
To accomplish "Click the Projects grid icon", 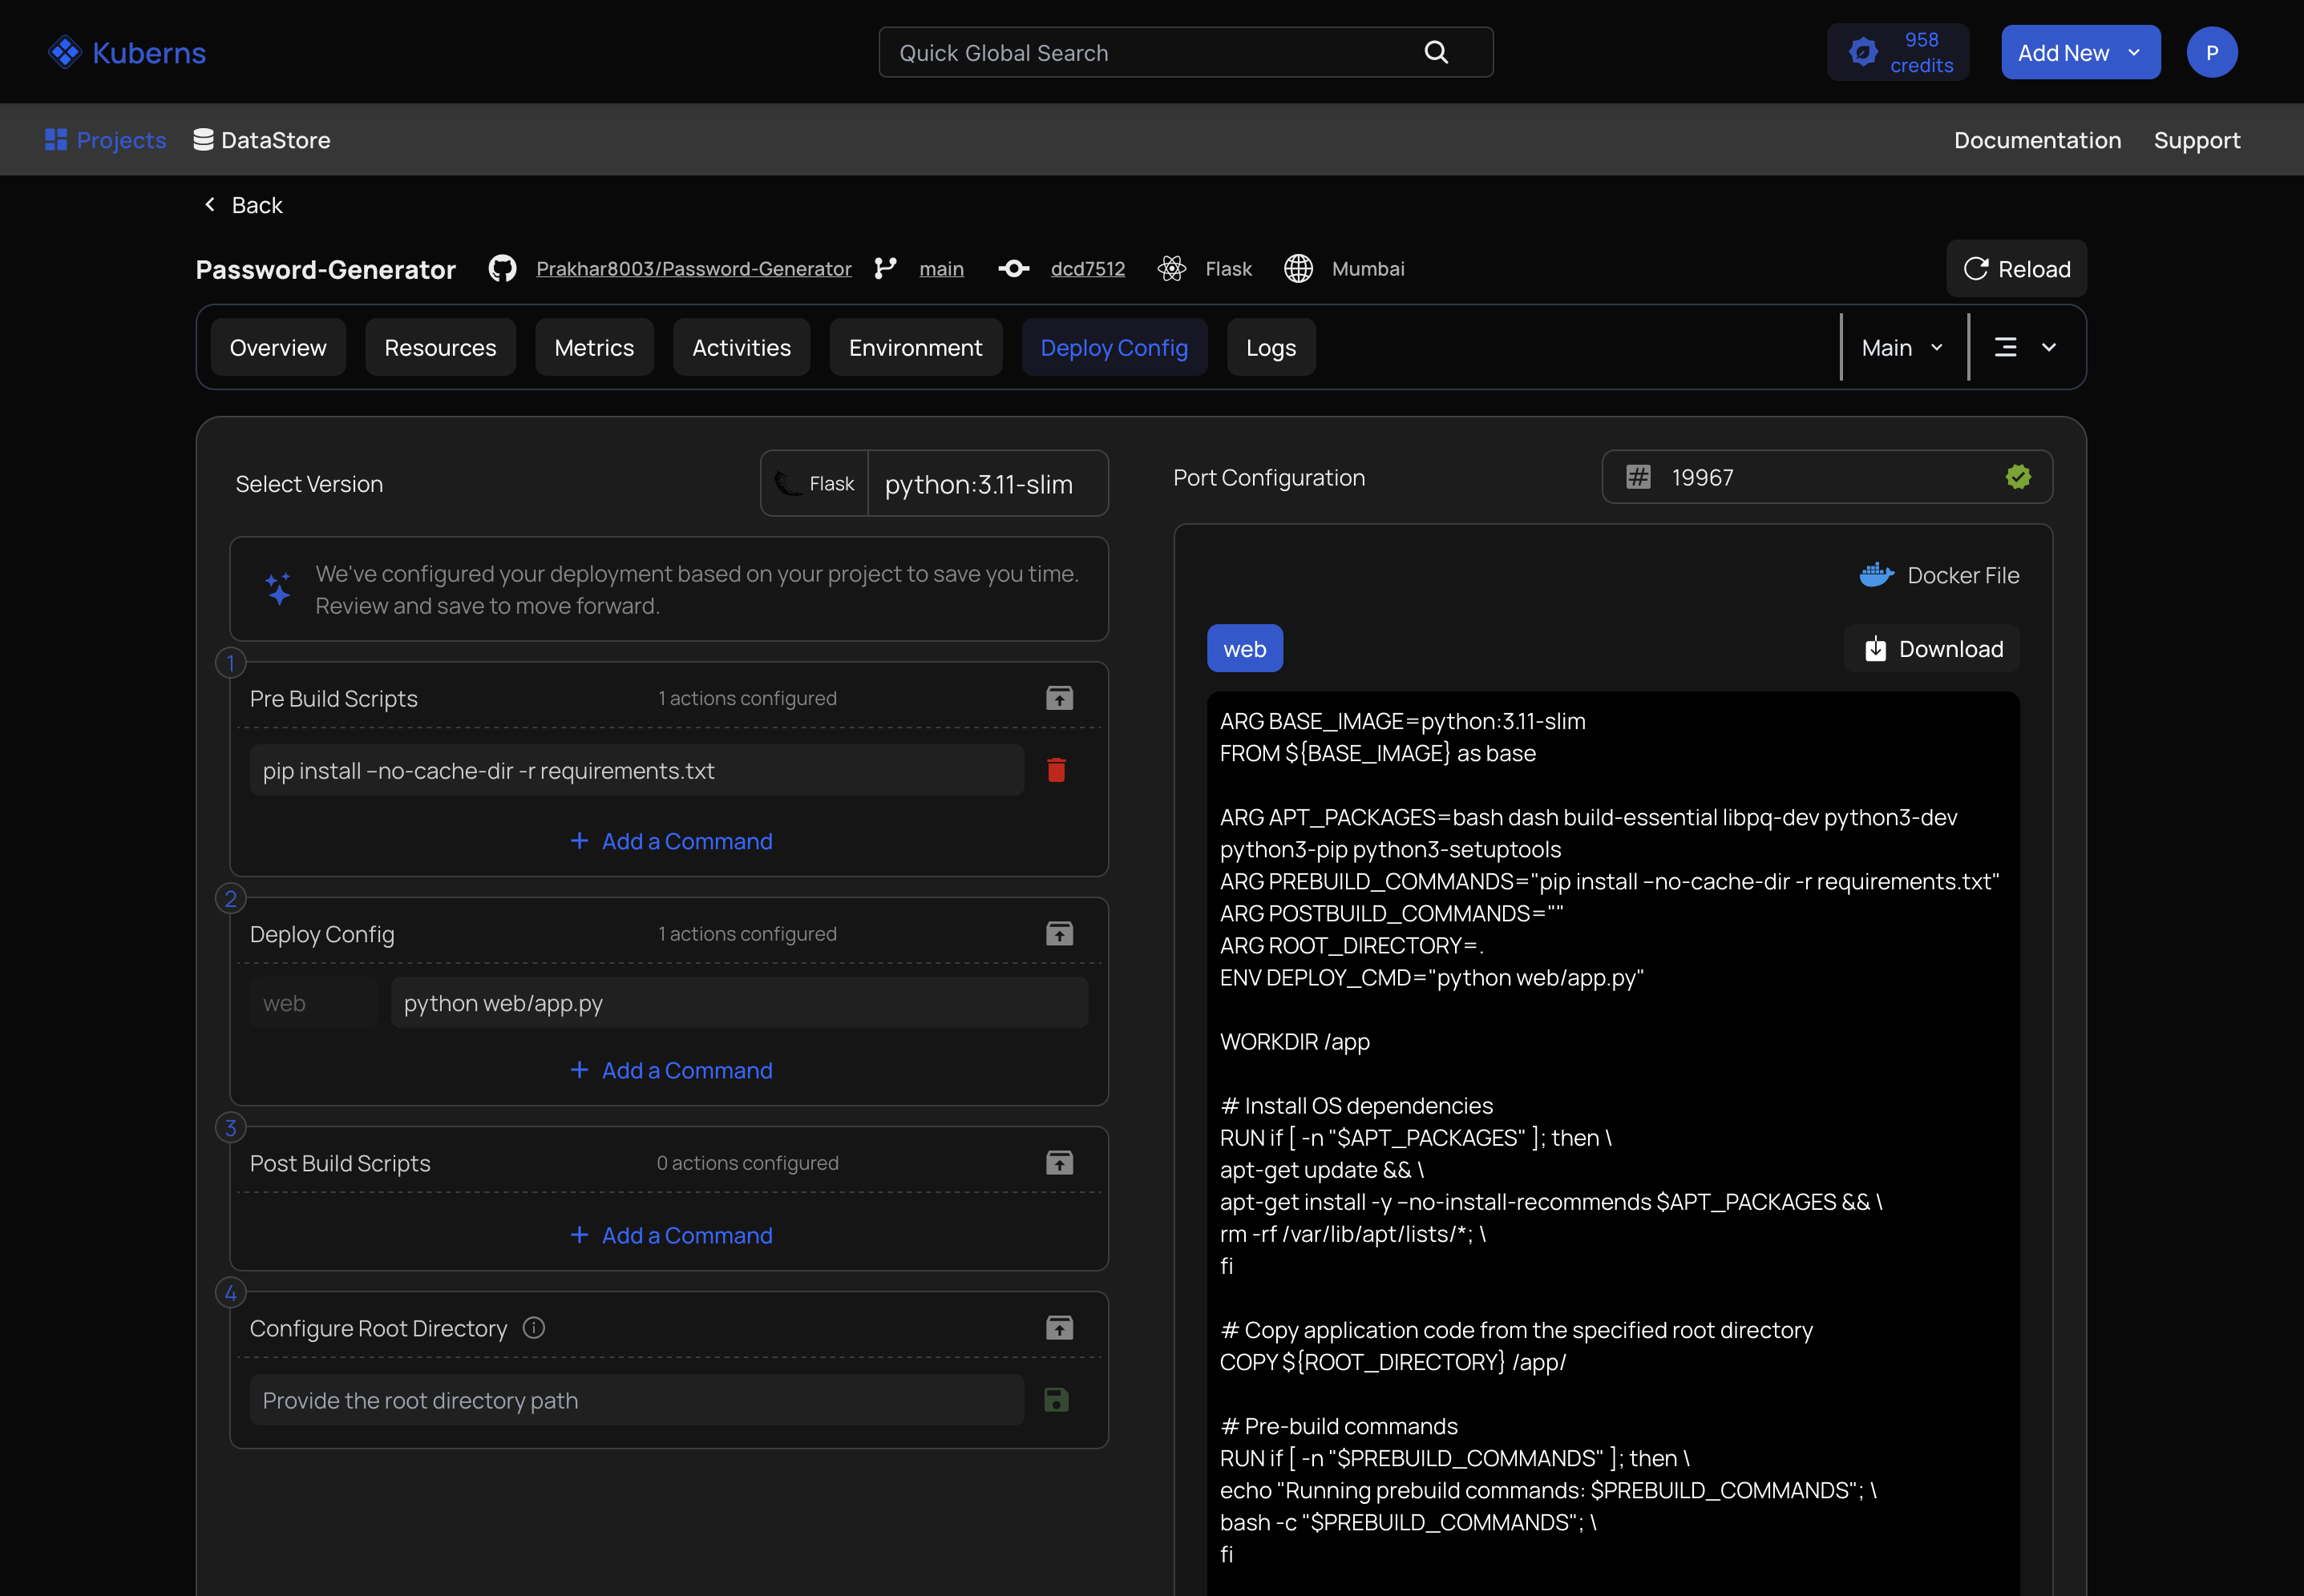I will click(x=56, y=140).
